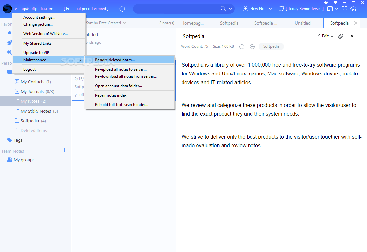
Task: Open the reminders alarm clock icon
Action: (x=281, y=9)
